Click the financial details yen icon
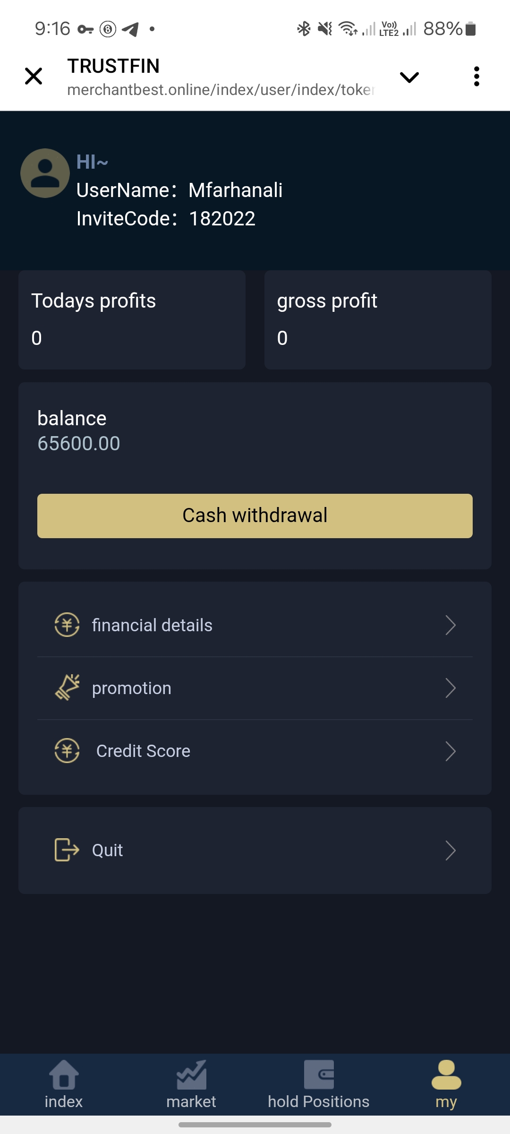Image resolution: width=510 pixels, height=1134 pixels. click(x=67, y=625)
